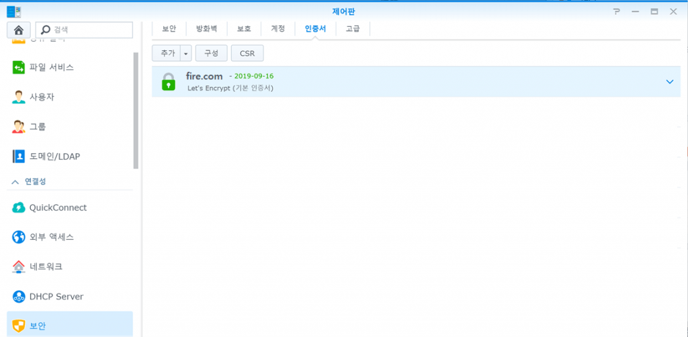Switch to the 계정 tab
Image resolution: width=688 pixels, height=337 pixels.
(x=277, y=29)
